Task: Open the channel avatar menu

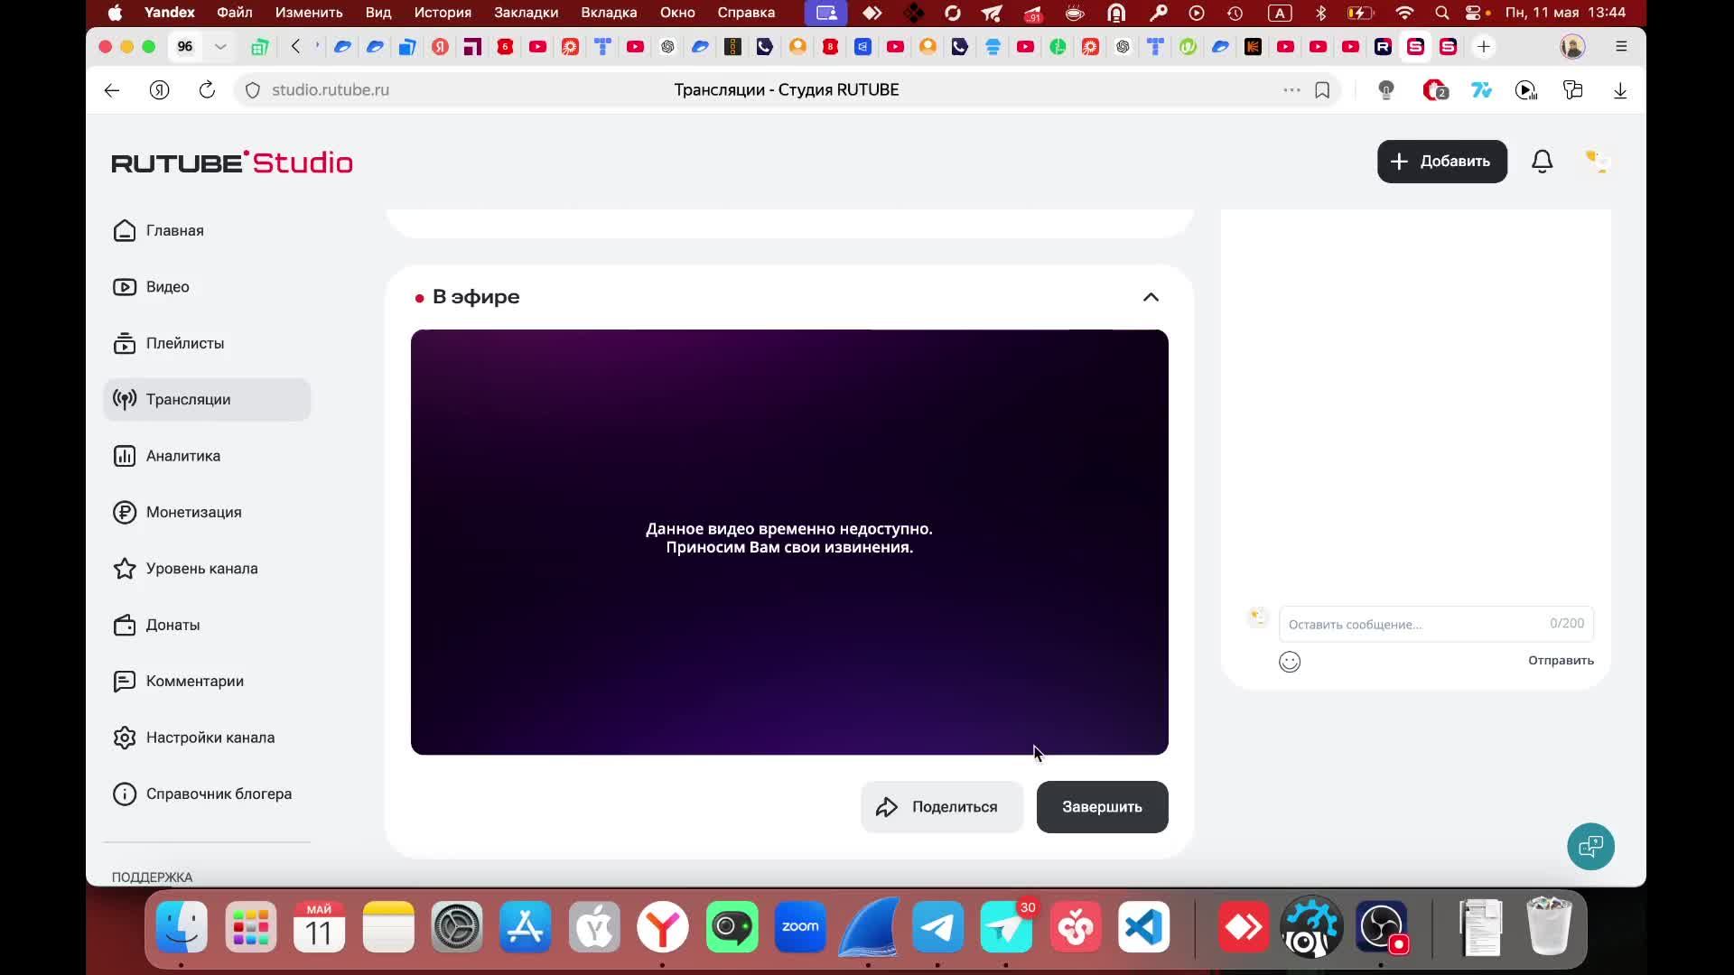Action: point(1597,162)
